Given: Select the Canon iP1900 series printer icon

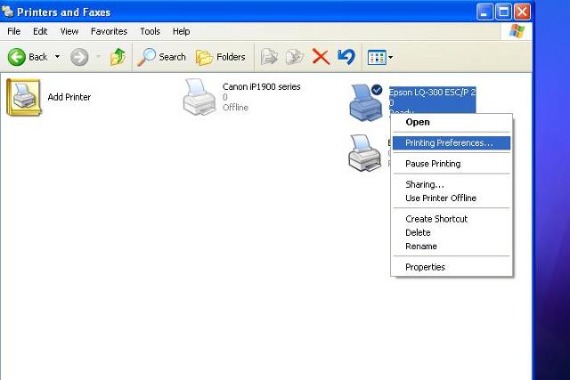Looking at the screenshot, I should click(199, 97).
